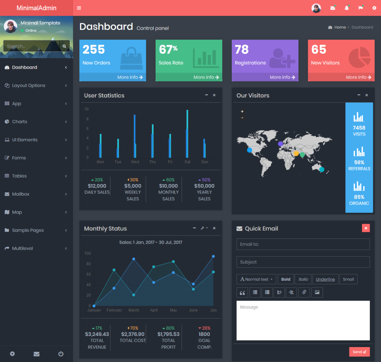Click the teal marker on Australia

click(322, 170)
